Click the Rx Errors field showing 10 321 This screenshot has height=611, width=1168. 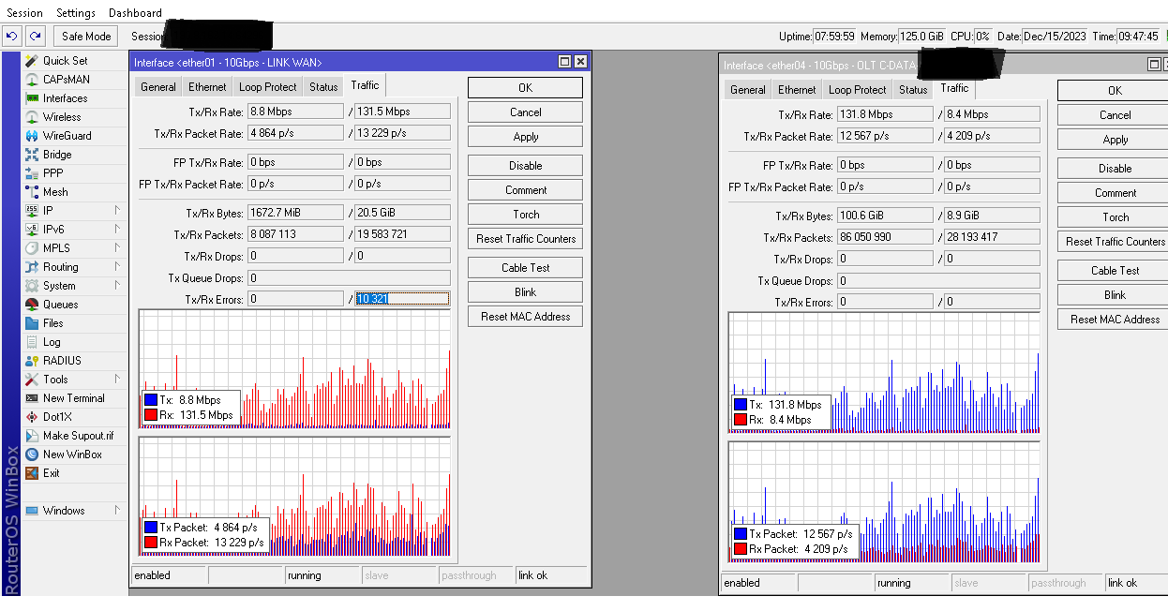(x=403, y=300)
